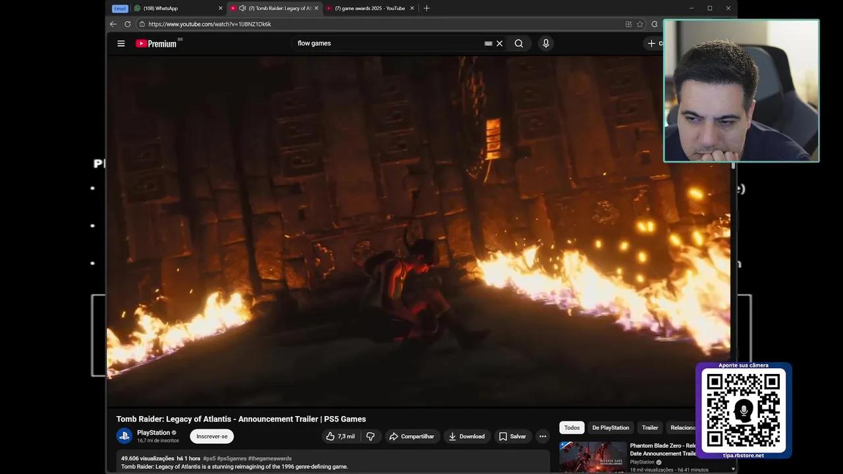Mute the Tomb Raider tab speaker icon
Screen dimensions: 843x474
242,8
